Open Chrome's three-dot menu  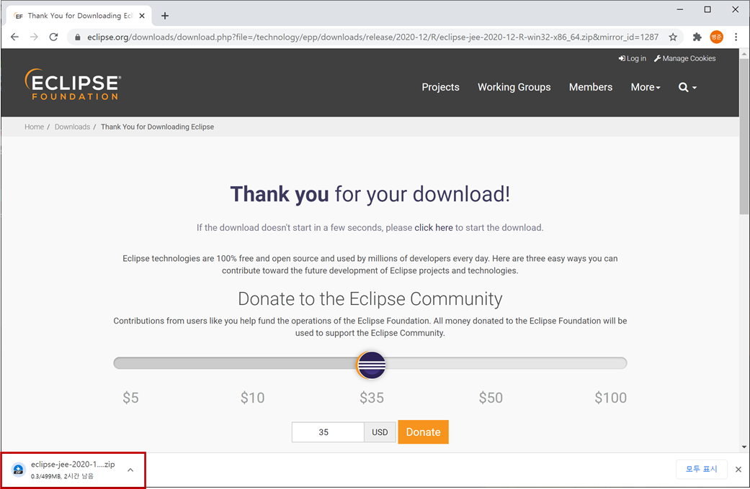736,37
